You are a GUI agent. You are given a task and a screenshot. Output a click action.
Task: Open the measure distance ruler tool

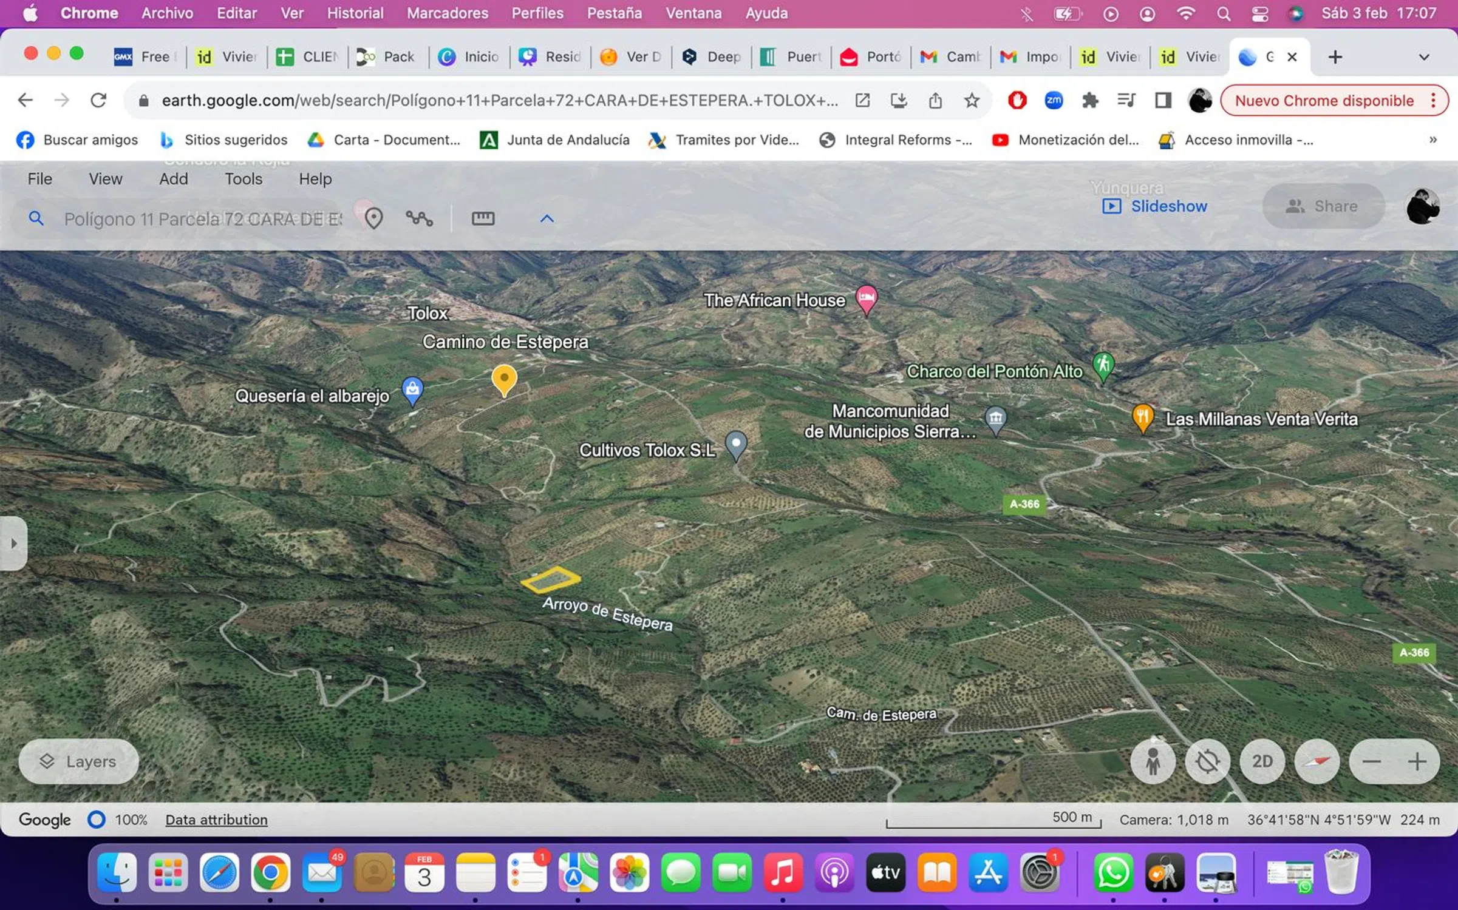483,218
